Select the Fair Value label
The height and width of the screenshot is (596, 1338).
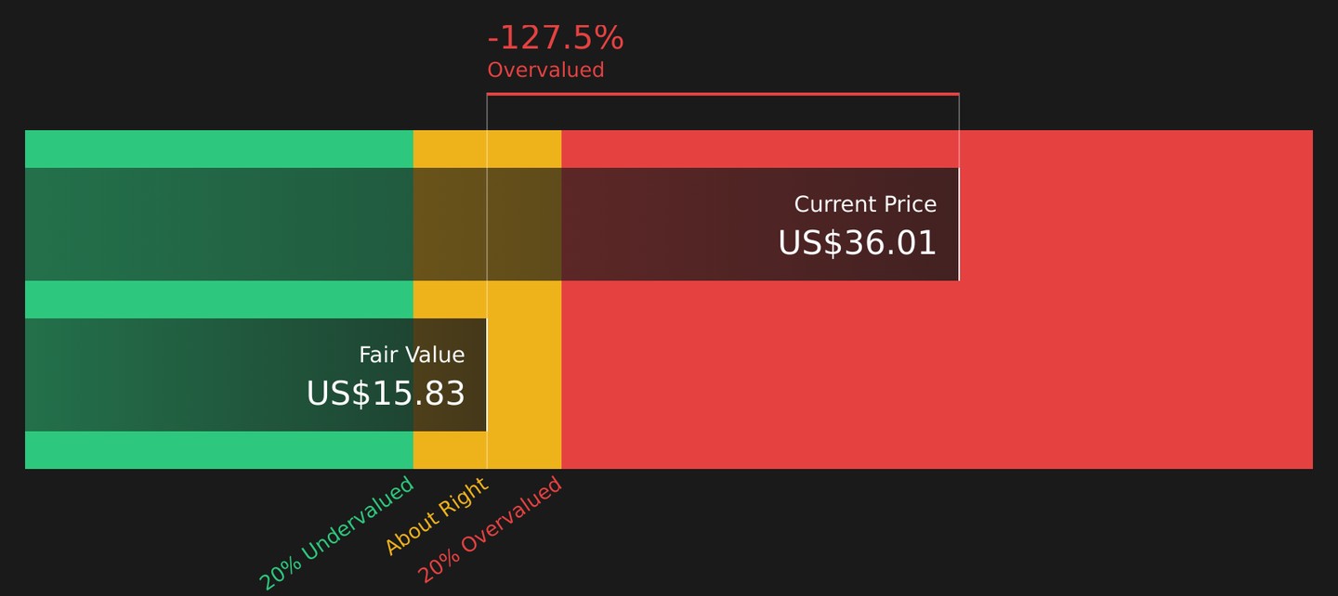click(x=412, y=355)
